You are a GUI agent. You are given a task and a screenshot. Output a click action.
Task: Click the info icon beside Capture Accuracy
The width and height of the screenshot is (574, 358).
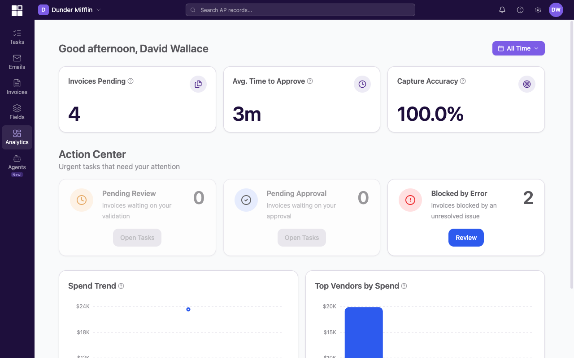coord(463,81)
